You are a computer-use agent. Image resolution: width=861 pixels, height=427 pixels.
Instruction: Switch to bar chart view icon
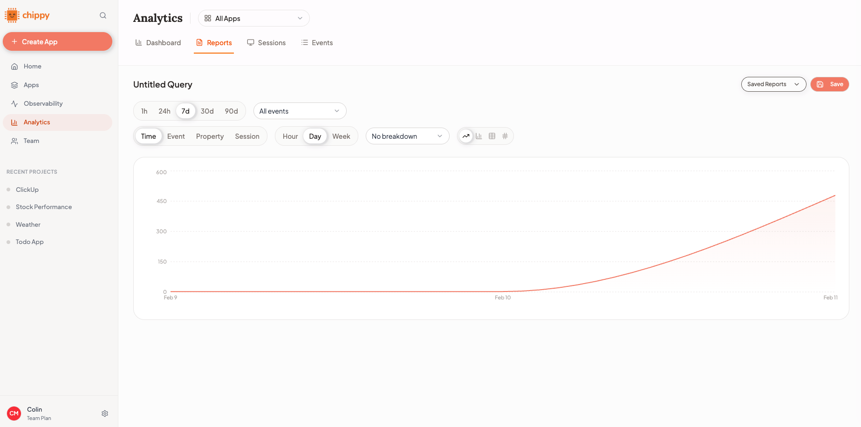click(x=479, y=136)
